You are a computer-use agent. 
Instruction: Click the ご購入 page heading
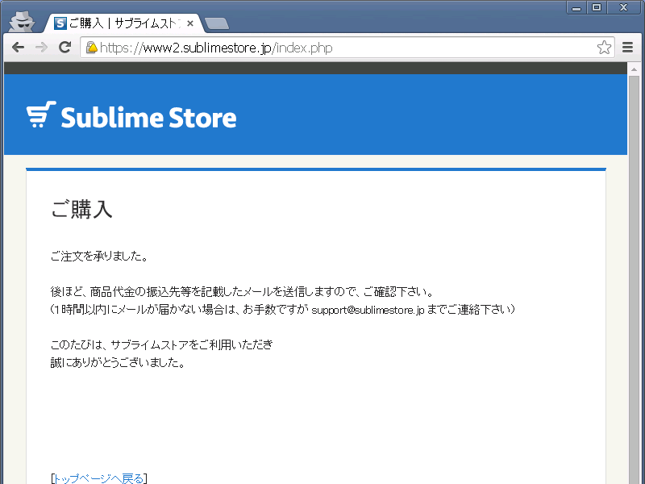click(x=81, y=209)
